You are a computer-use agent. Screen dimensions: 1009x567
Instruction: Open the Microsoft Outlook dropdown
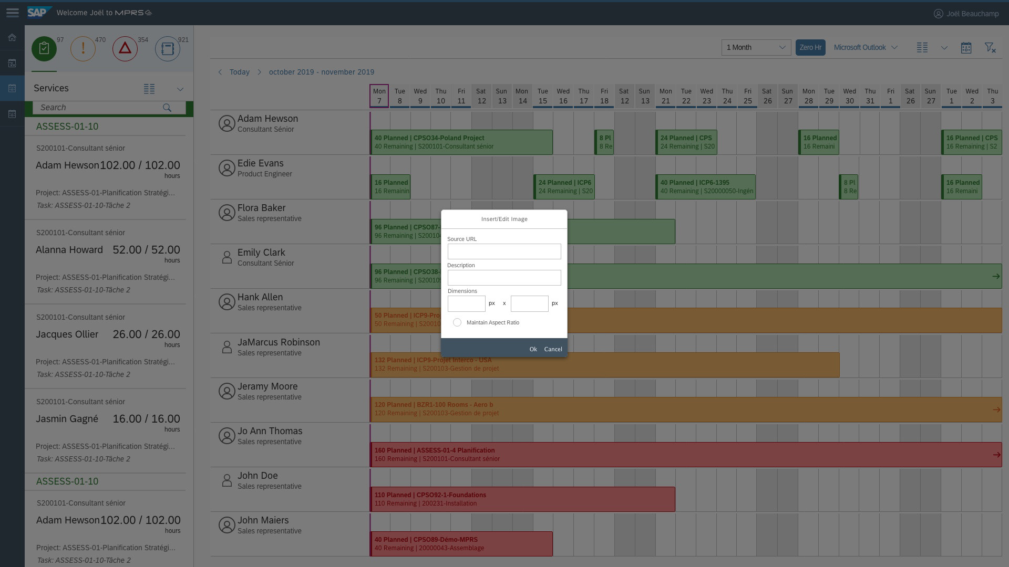(866, 48)
